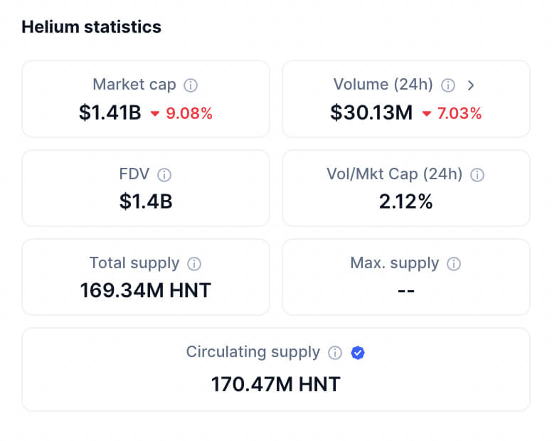Image resolution: width=552 pixels, height=441 pixels.
Task: Click the Circulating supply info icon
Action: 335,353
